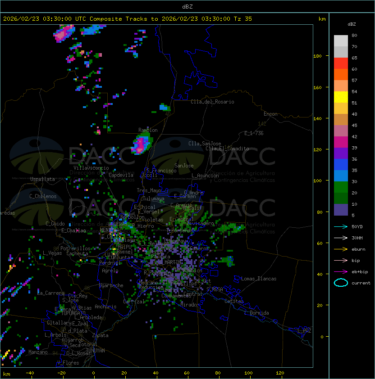This screenshot has width=375, height=379.
Task: Click the 'km' unit label at bottom-left corner
Action: click(7, 374)
